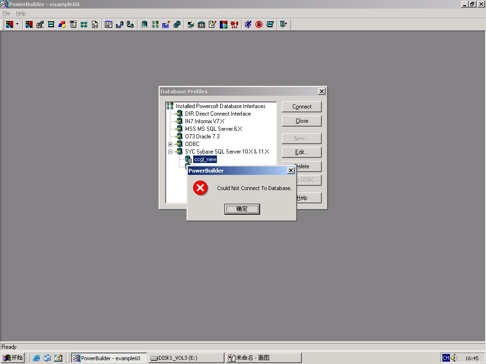Click the greyed-out New... button
Image resolution: width=486 pixels, height=364 pixels.
pyautogui.click(x=301, y=139)
